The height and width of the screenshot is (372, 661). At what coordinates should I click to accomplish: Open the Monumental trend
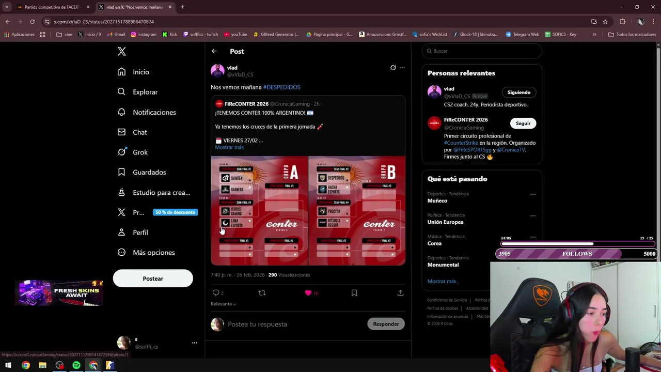click(x=443, y=265)
